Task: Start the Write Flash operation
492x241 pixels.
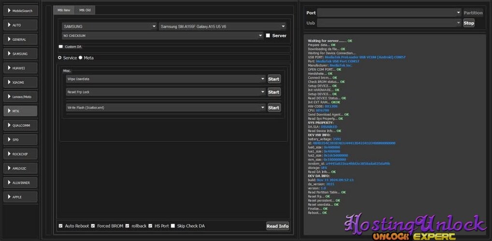Action: (x=274, y=107)
